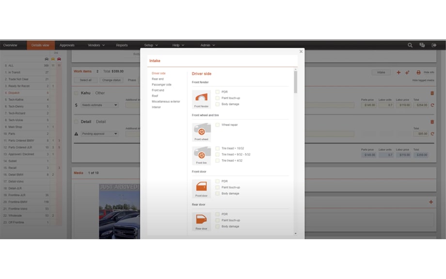The image size is (446, 279).
Task: Switch to the Passenger side section
Action: (161, 84)
